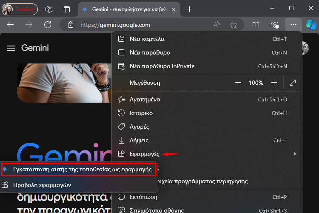319x213 pixels.
Task: Open Λήψεις downloads menu item
Action: coord(207,141)
